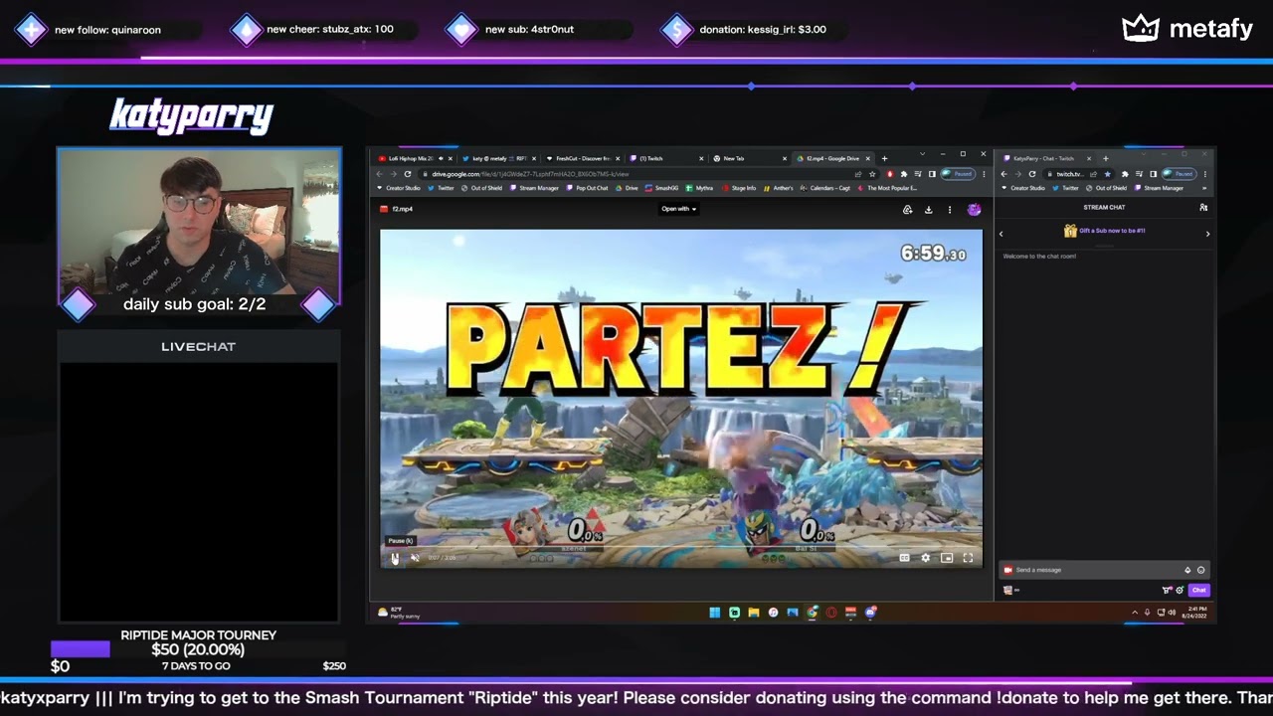This screenshot has width=1273, height=716.
Task: Switch to the (1) Twitch tab
Action: coord(667,158)
